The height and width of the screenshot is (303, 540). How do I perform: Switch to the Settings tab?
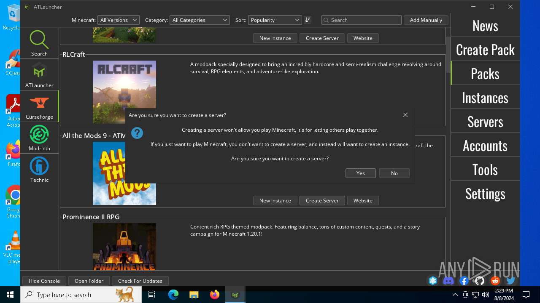(485, 193)
